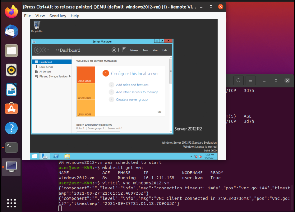The width and height of the screenshot is (295, 212).
Task: Select Dashboard in the left pane
Action: (52, 62)
